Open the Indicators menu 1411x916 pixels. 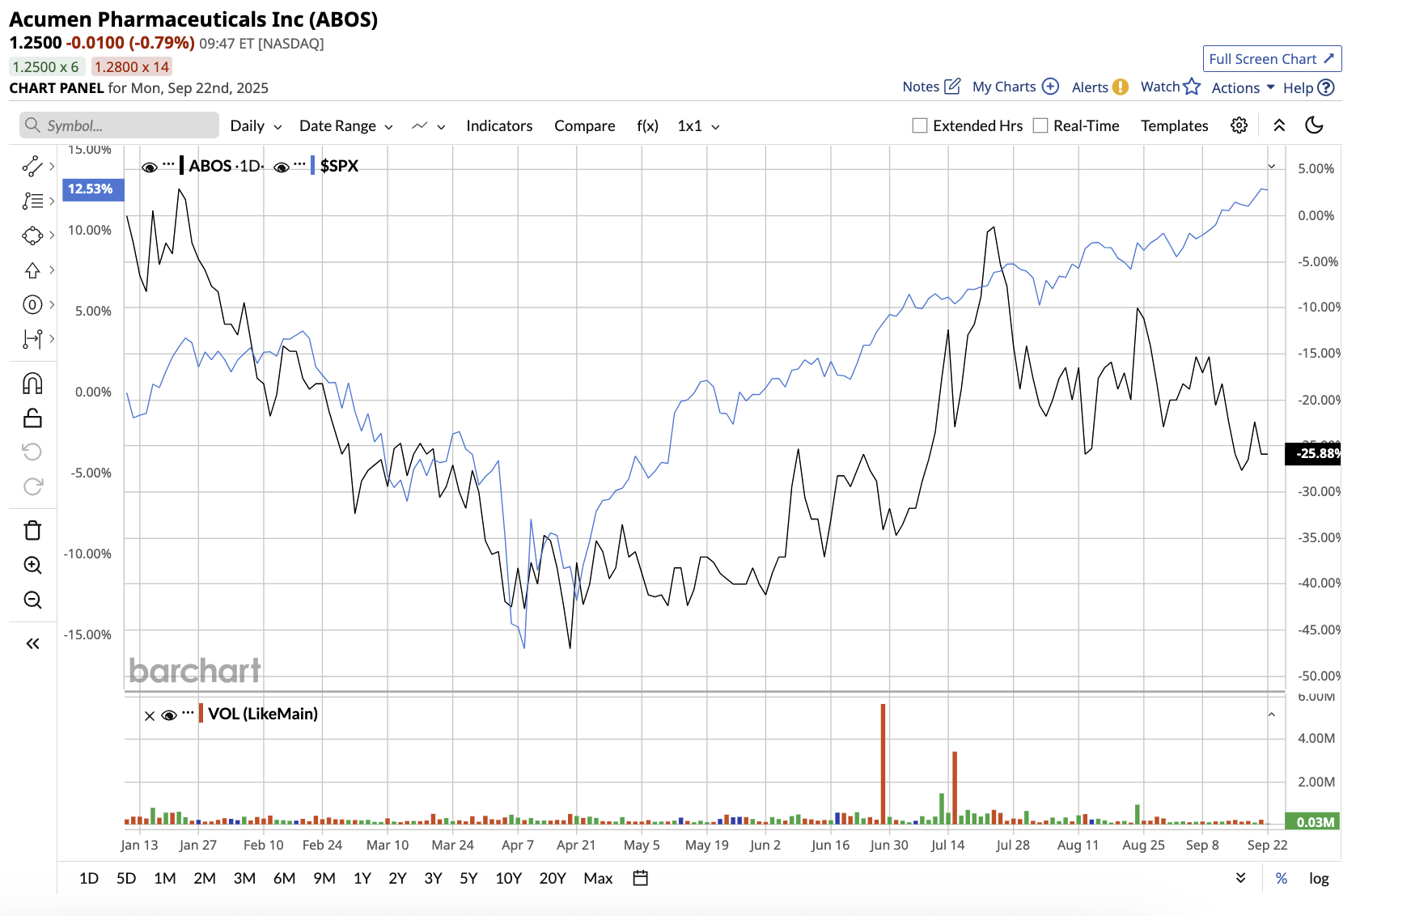(499, 125)
